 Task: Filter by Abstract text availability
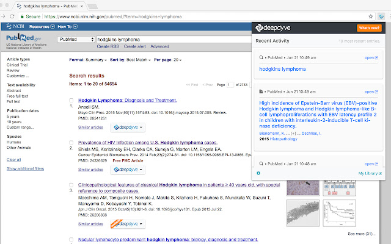pyautogui.click(x=13, y=91)
